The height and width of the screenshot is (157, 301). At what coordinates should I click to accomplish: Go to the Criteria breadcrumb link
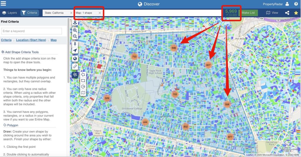[x=6, y=40]
